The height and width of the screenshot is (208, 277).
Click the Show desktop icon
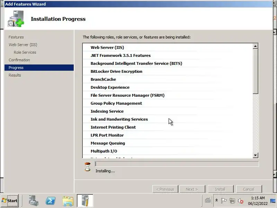click(x=273, y=201)
